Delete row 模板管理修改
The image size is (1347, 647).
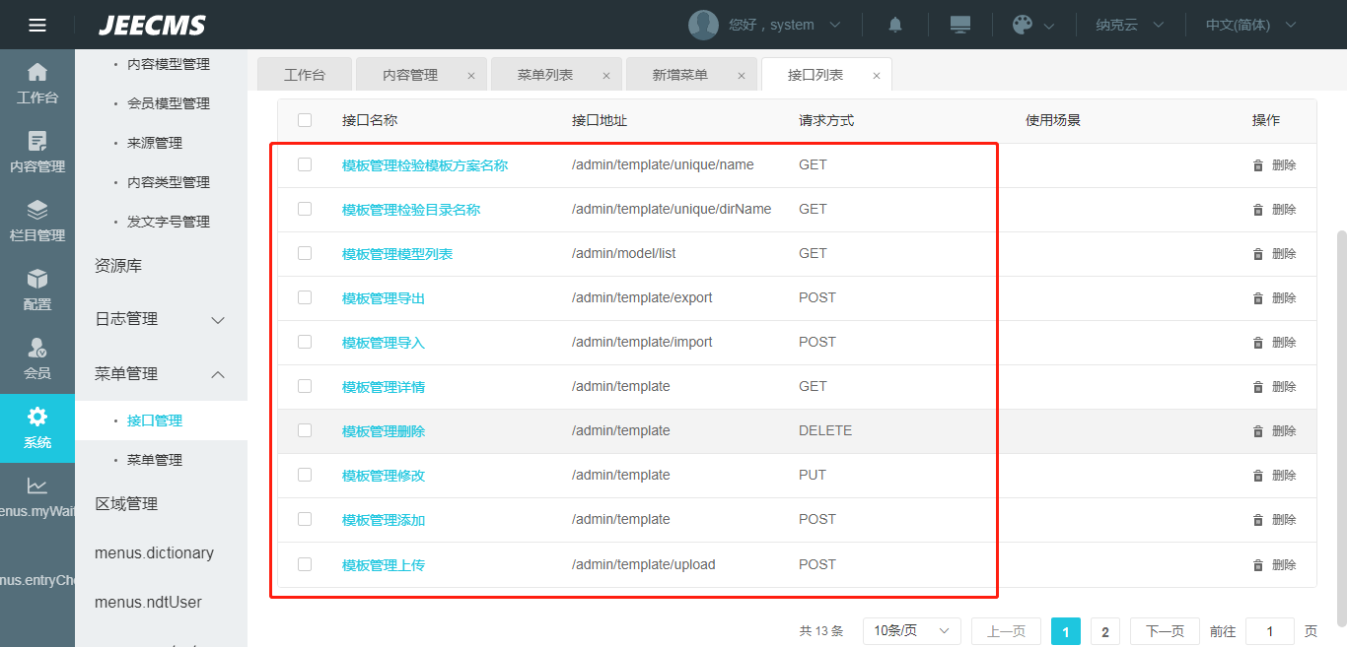pos(1274,476)
